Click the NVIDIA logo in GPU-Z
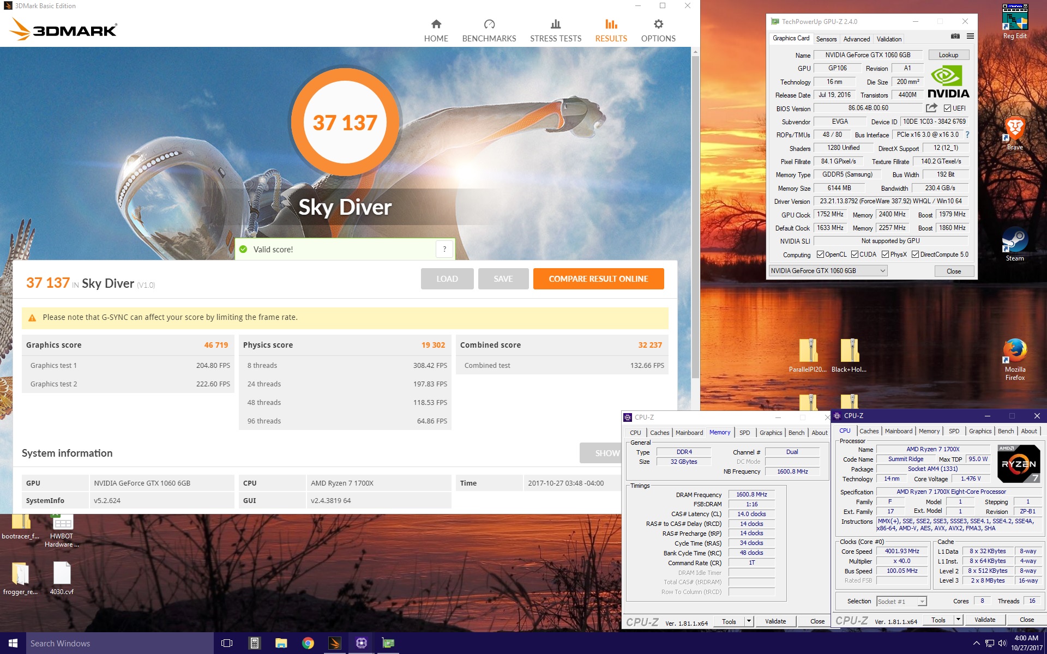The width and height of the screenshot is (1047, 654). [x=948, y=82]
